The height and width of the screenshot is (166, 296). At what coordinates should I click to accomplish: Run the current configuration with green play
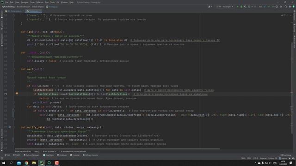coord(237,6)
